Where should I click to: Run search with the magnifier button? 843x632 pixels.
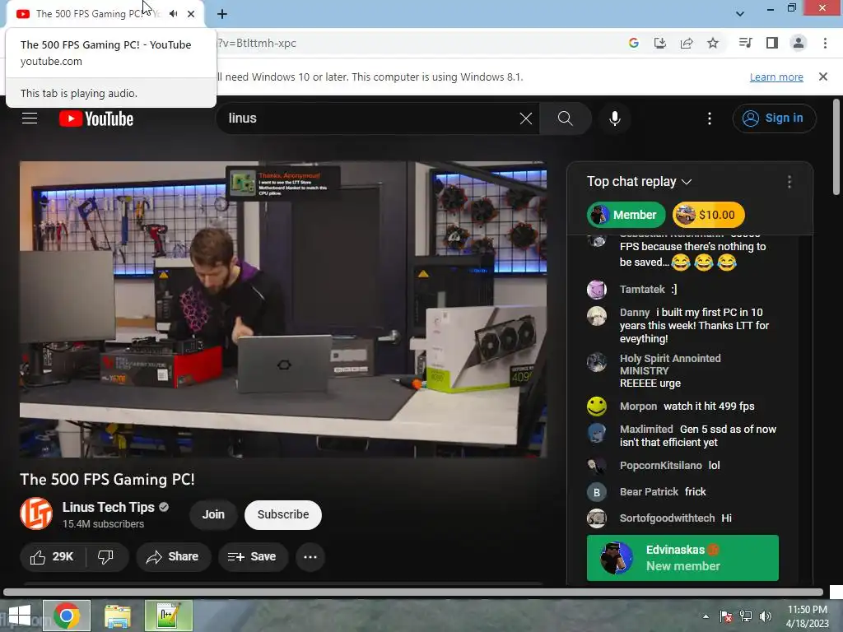565,118
